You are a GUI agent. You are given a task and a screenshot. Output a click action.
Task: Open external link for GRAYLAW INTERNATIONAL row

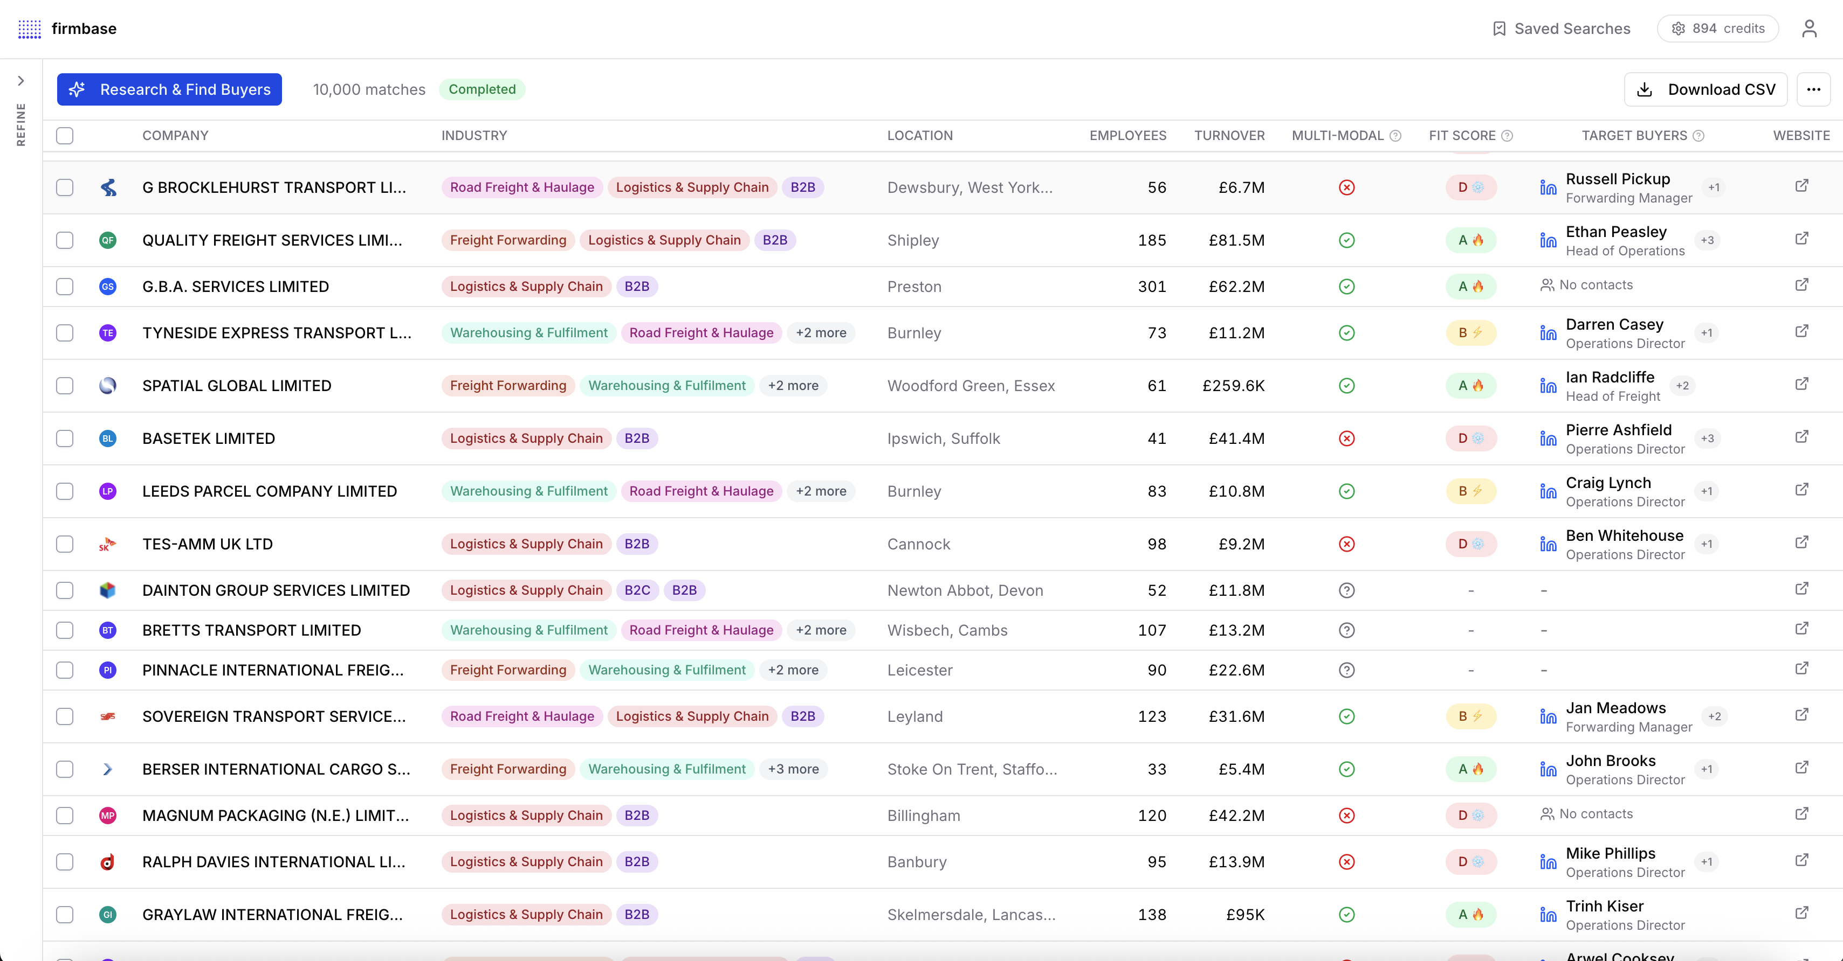tap(1801, 913)
